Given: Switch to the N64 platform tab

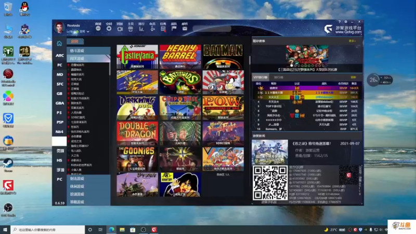Looking at the screenshot, I should click(59, 132).
